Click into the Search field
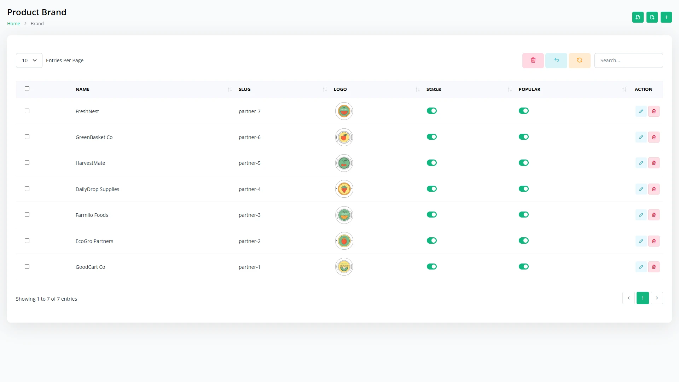This screenshot has height=382, width=679. (628, 60)
